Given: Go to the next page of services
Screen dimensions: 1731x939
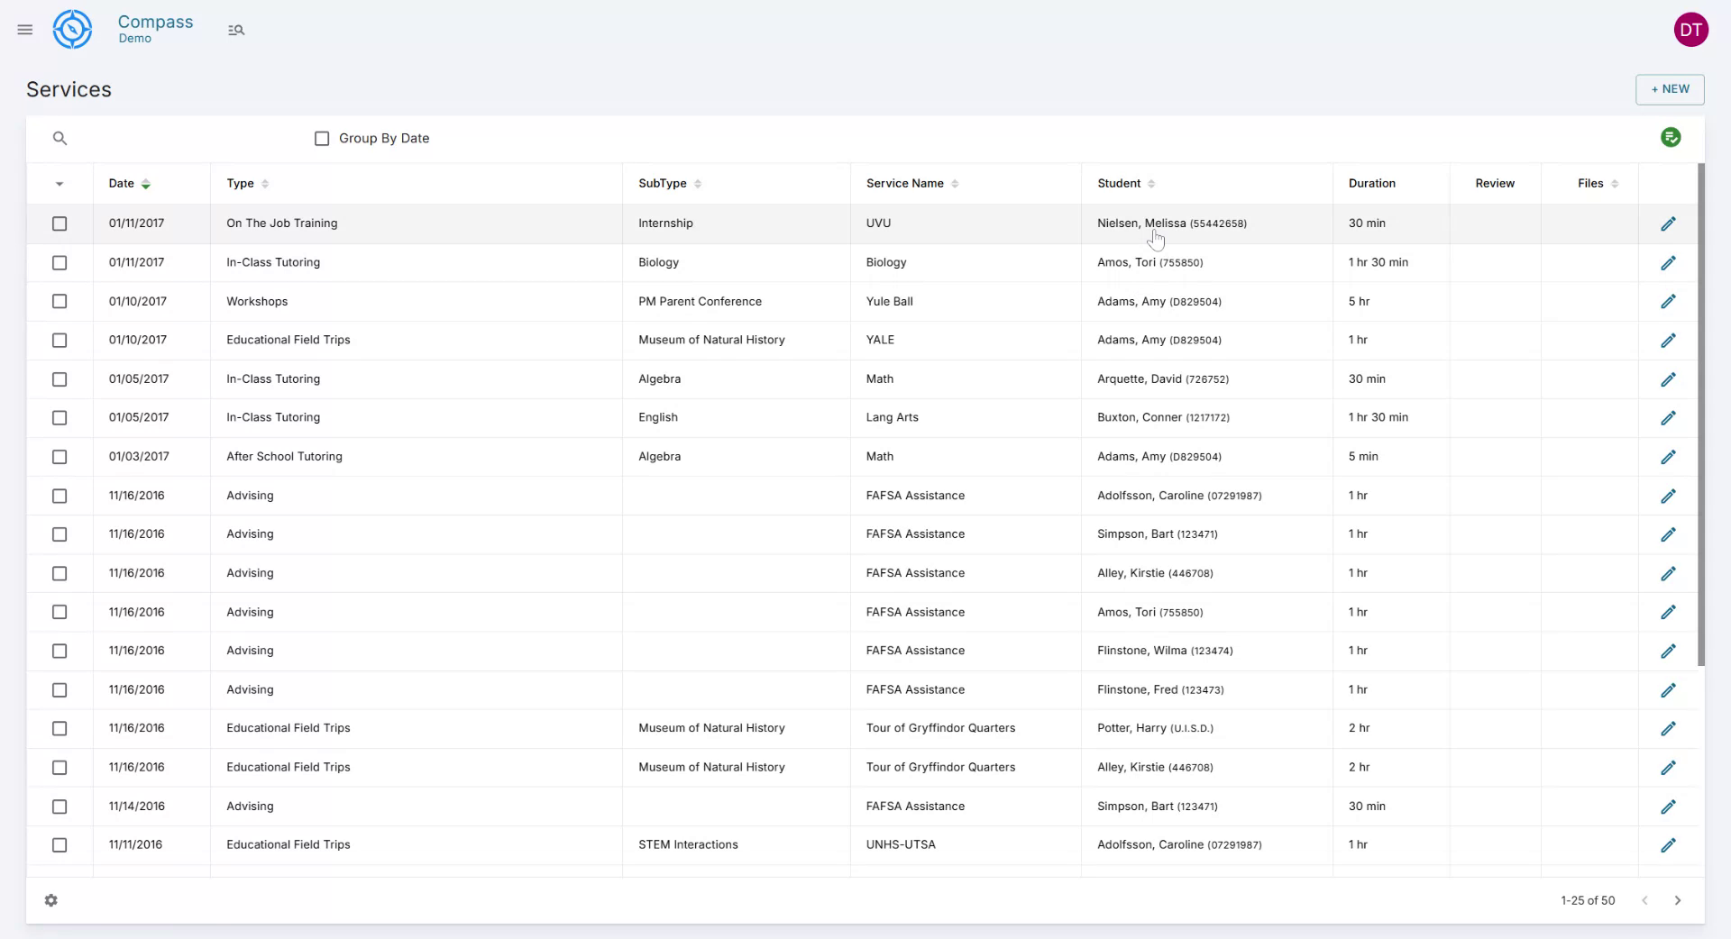Looking at the screenshot, I should (1678, 900).
